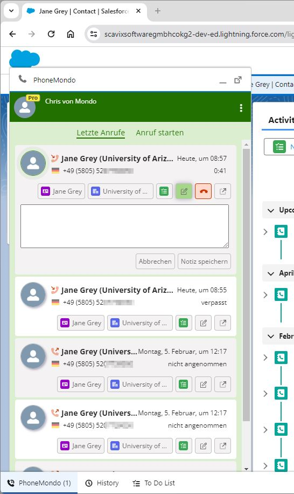294x494 pixels.
Task: Switch to the Letzte Anrufe tab
Action: 101,133
